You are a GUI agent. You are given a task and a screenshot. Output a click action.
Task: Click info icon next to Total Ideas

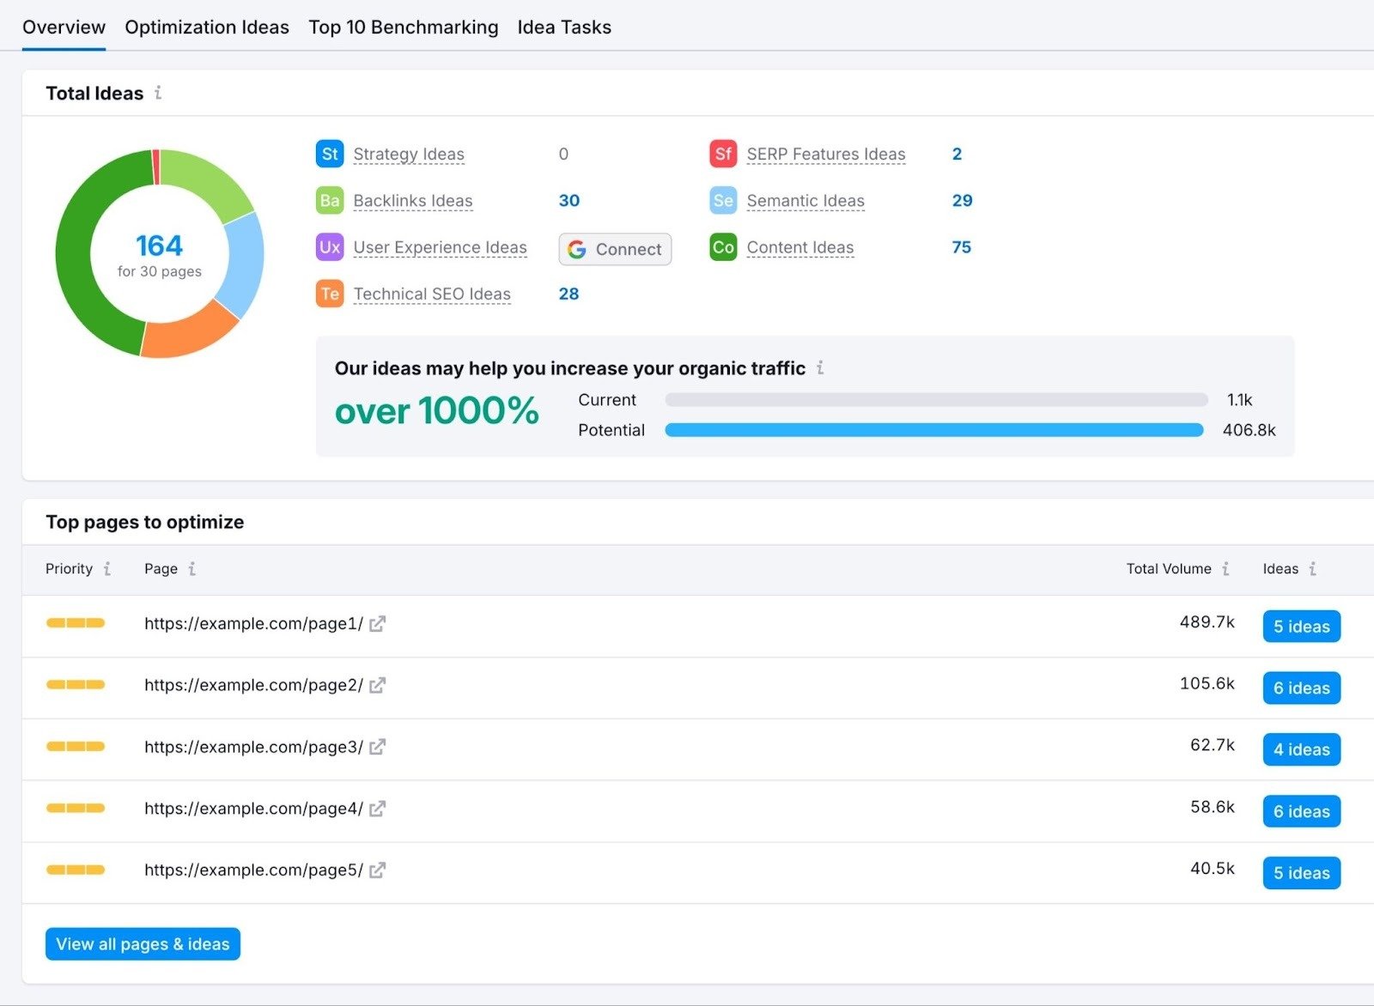coord(158,93)
